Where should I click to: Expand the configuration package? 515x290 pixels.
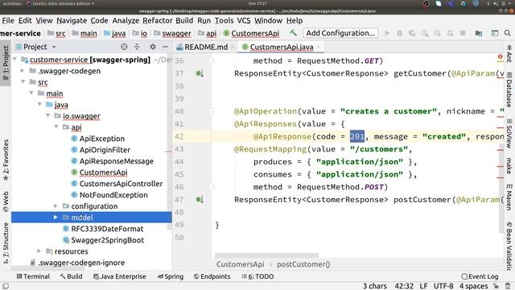(56, 206)
